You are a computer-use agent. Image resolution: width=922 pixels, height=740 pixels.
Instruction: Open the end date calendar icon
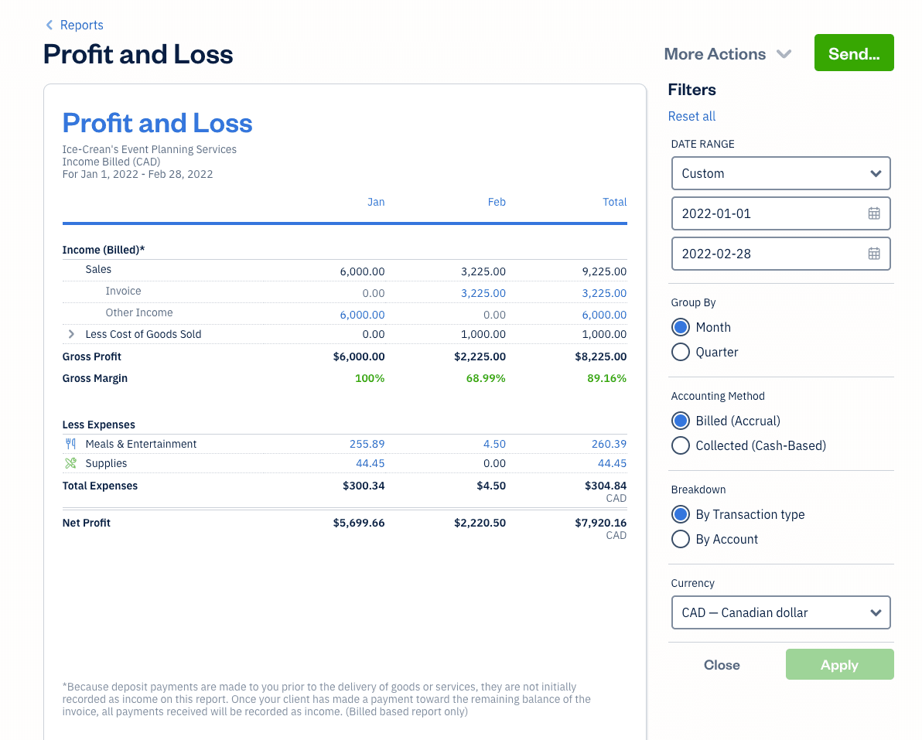pyautogui.click(x=874, y=254)
